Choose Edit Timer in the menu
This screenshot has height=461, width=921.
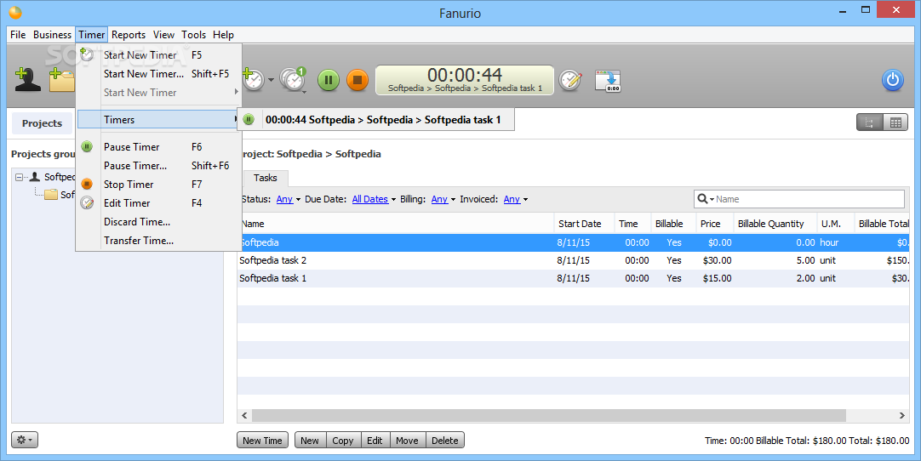coord(158,203)
